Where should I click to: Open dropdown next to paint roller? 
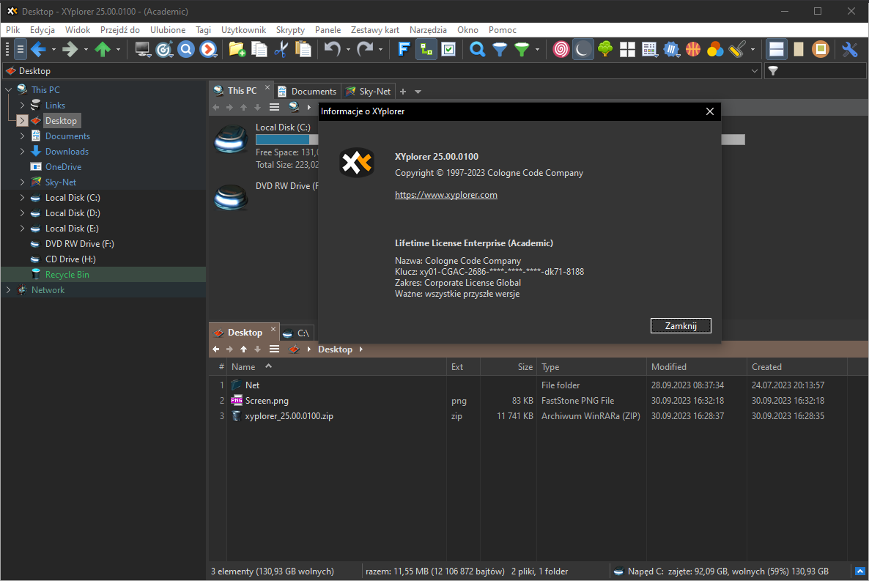coord(752,50)
